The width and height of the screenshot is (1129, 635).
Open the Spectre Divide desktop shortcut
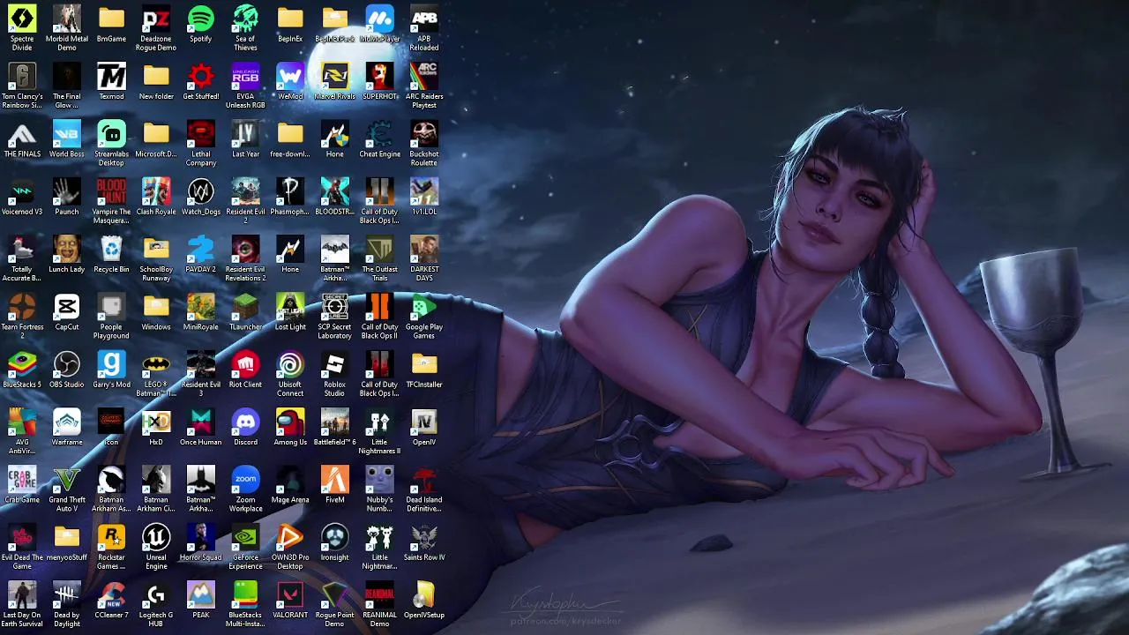[22, 19]
